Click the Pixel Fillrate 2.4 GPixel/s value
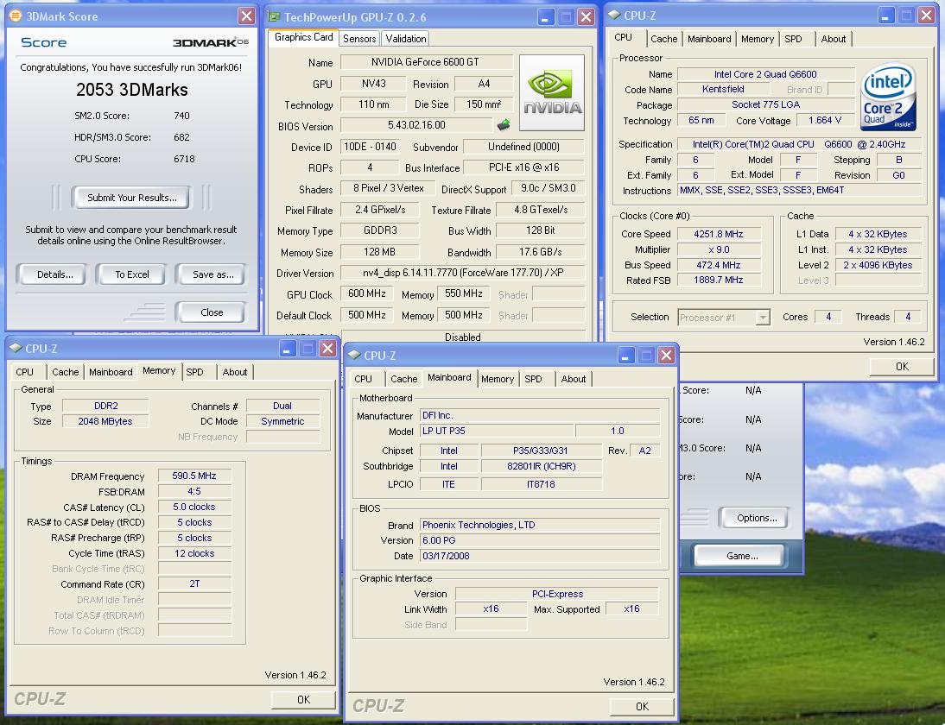This screenshot has width=945, height=725. click(380, 210)
